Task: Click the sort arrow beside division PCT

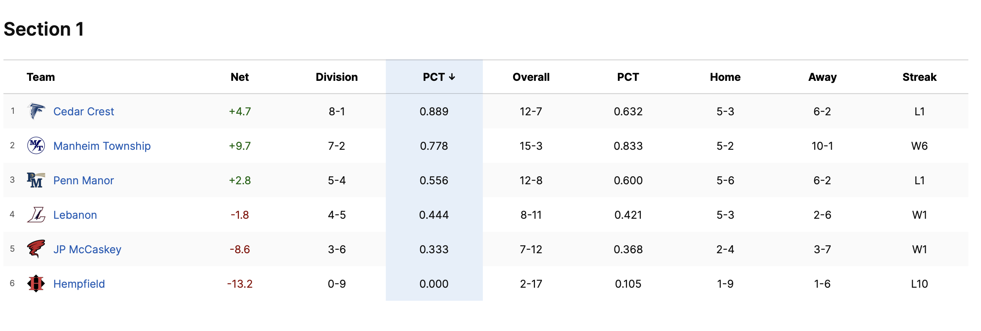Action: 452,77
